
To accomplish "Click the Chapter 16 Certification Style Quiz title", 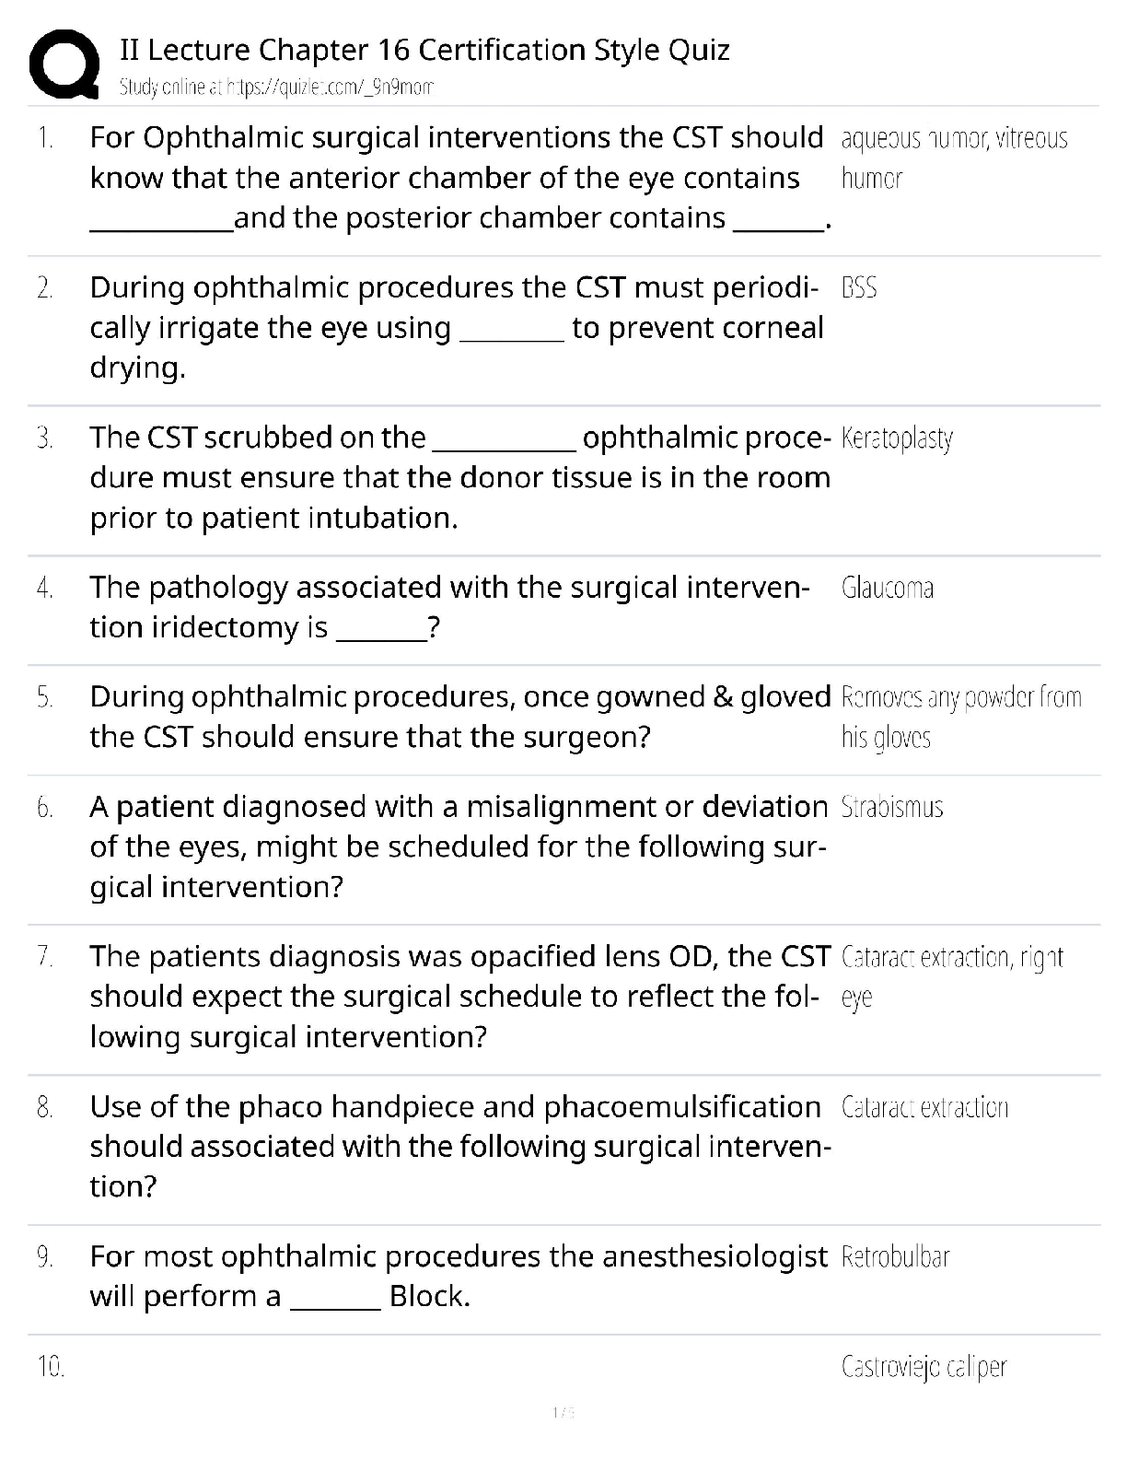I will [424, 50].
